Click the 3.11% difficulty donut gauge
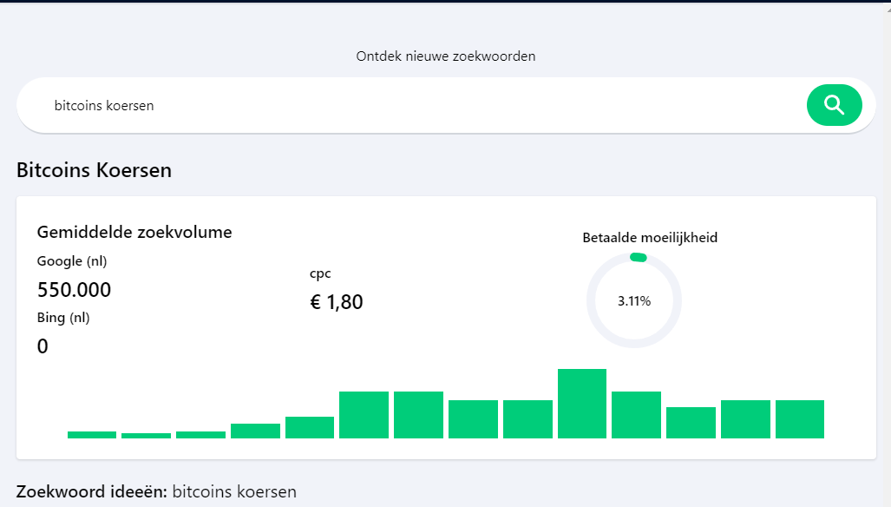Viewport: 891px width, 507px height. pyautogui.click(x=634, y=300)
